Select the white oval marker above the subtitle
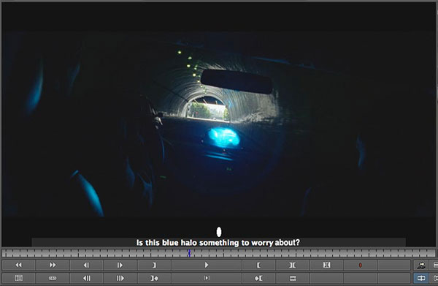Screen dimensions: 438x286 (219, 232)
